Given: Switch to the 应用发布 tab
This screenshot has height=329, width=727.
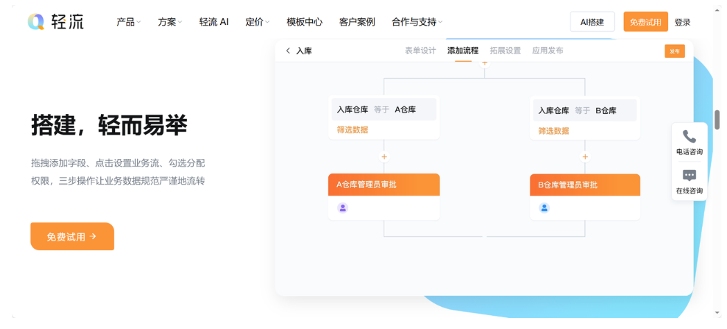Looking at the screenshot, I should point(548,51).
